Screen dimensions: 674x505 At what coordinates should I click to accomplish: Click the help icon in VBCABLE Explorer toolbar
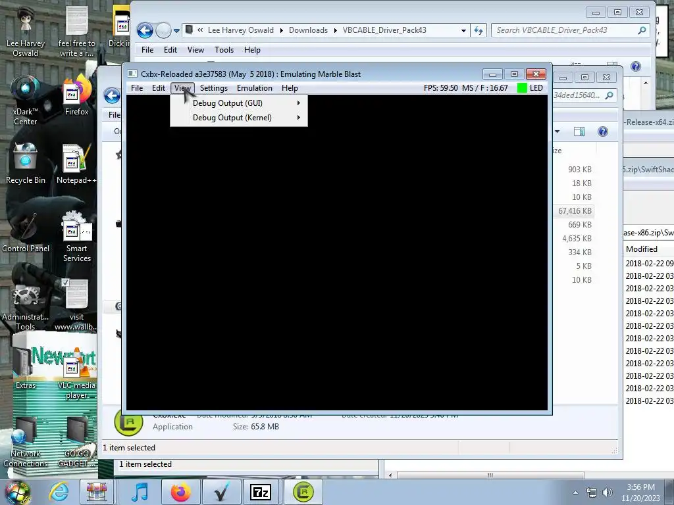pos(636,66)
